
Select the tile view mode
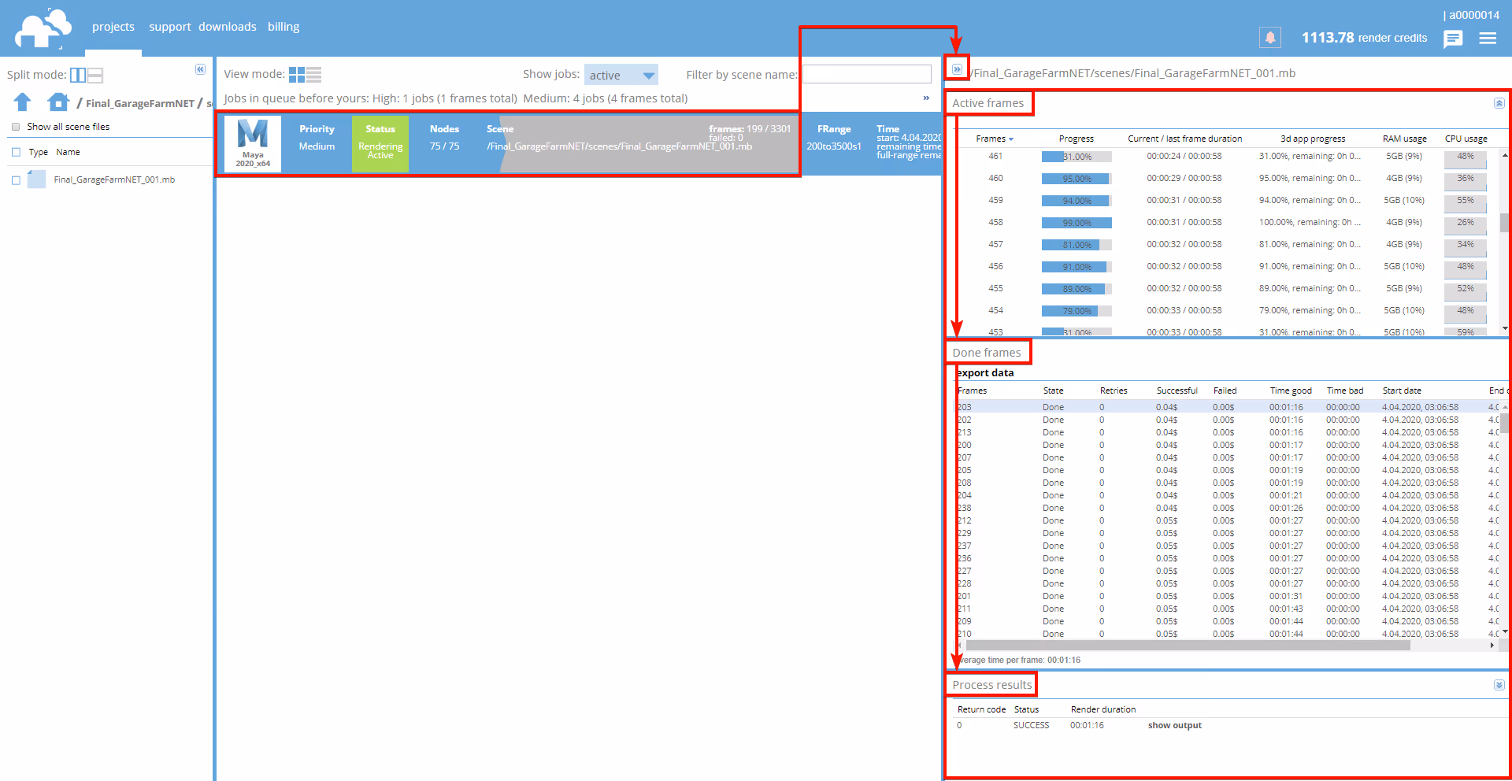pyautogui.click(x=297, y=75)
